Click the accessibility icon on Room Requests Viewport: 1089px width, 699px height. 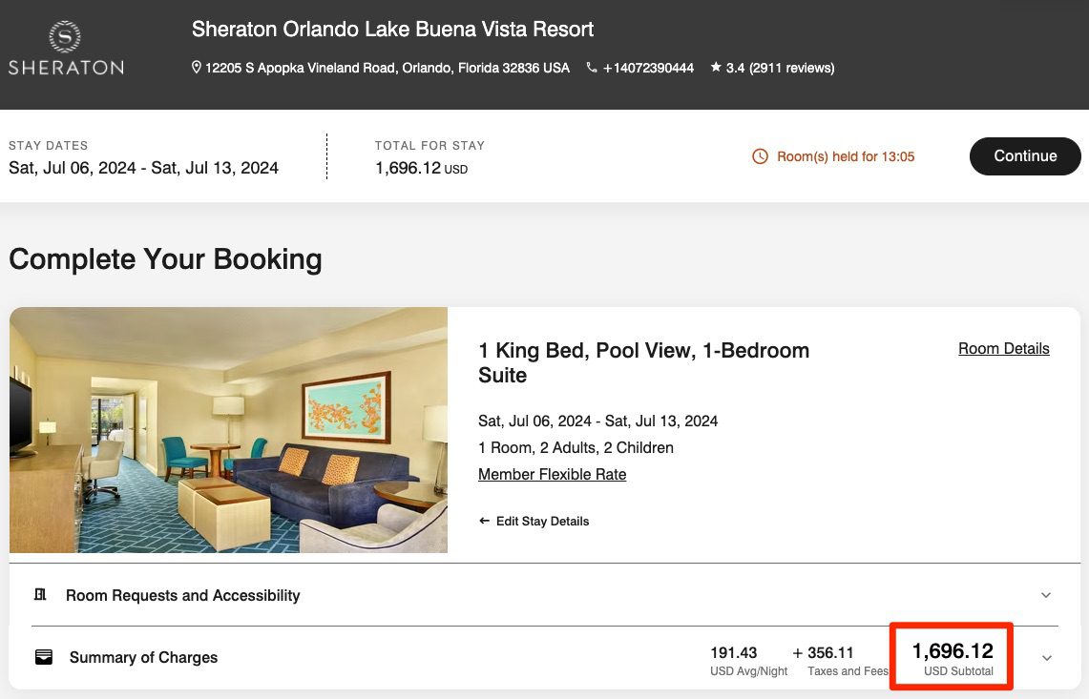40,593
